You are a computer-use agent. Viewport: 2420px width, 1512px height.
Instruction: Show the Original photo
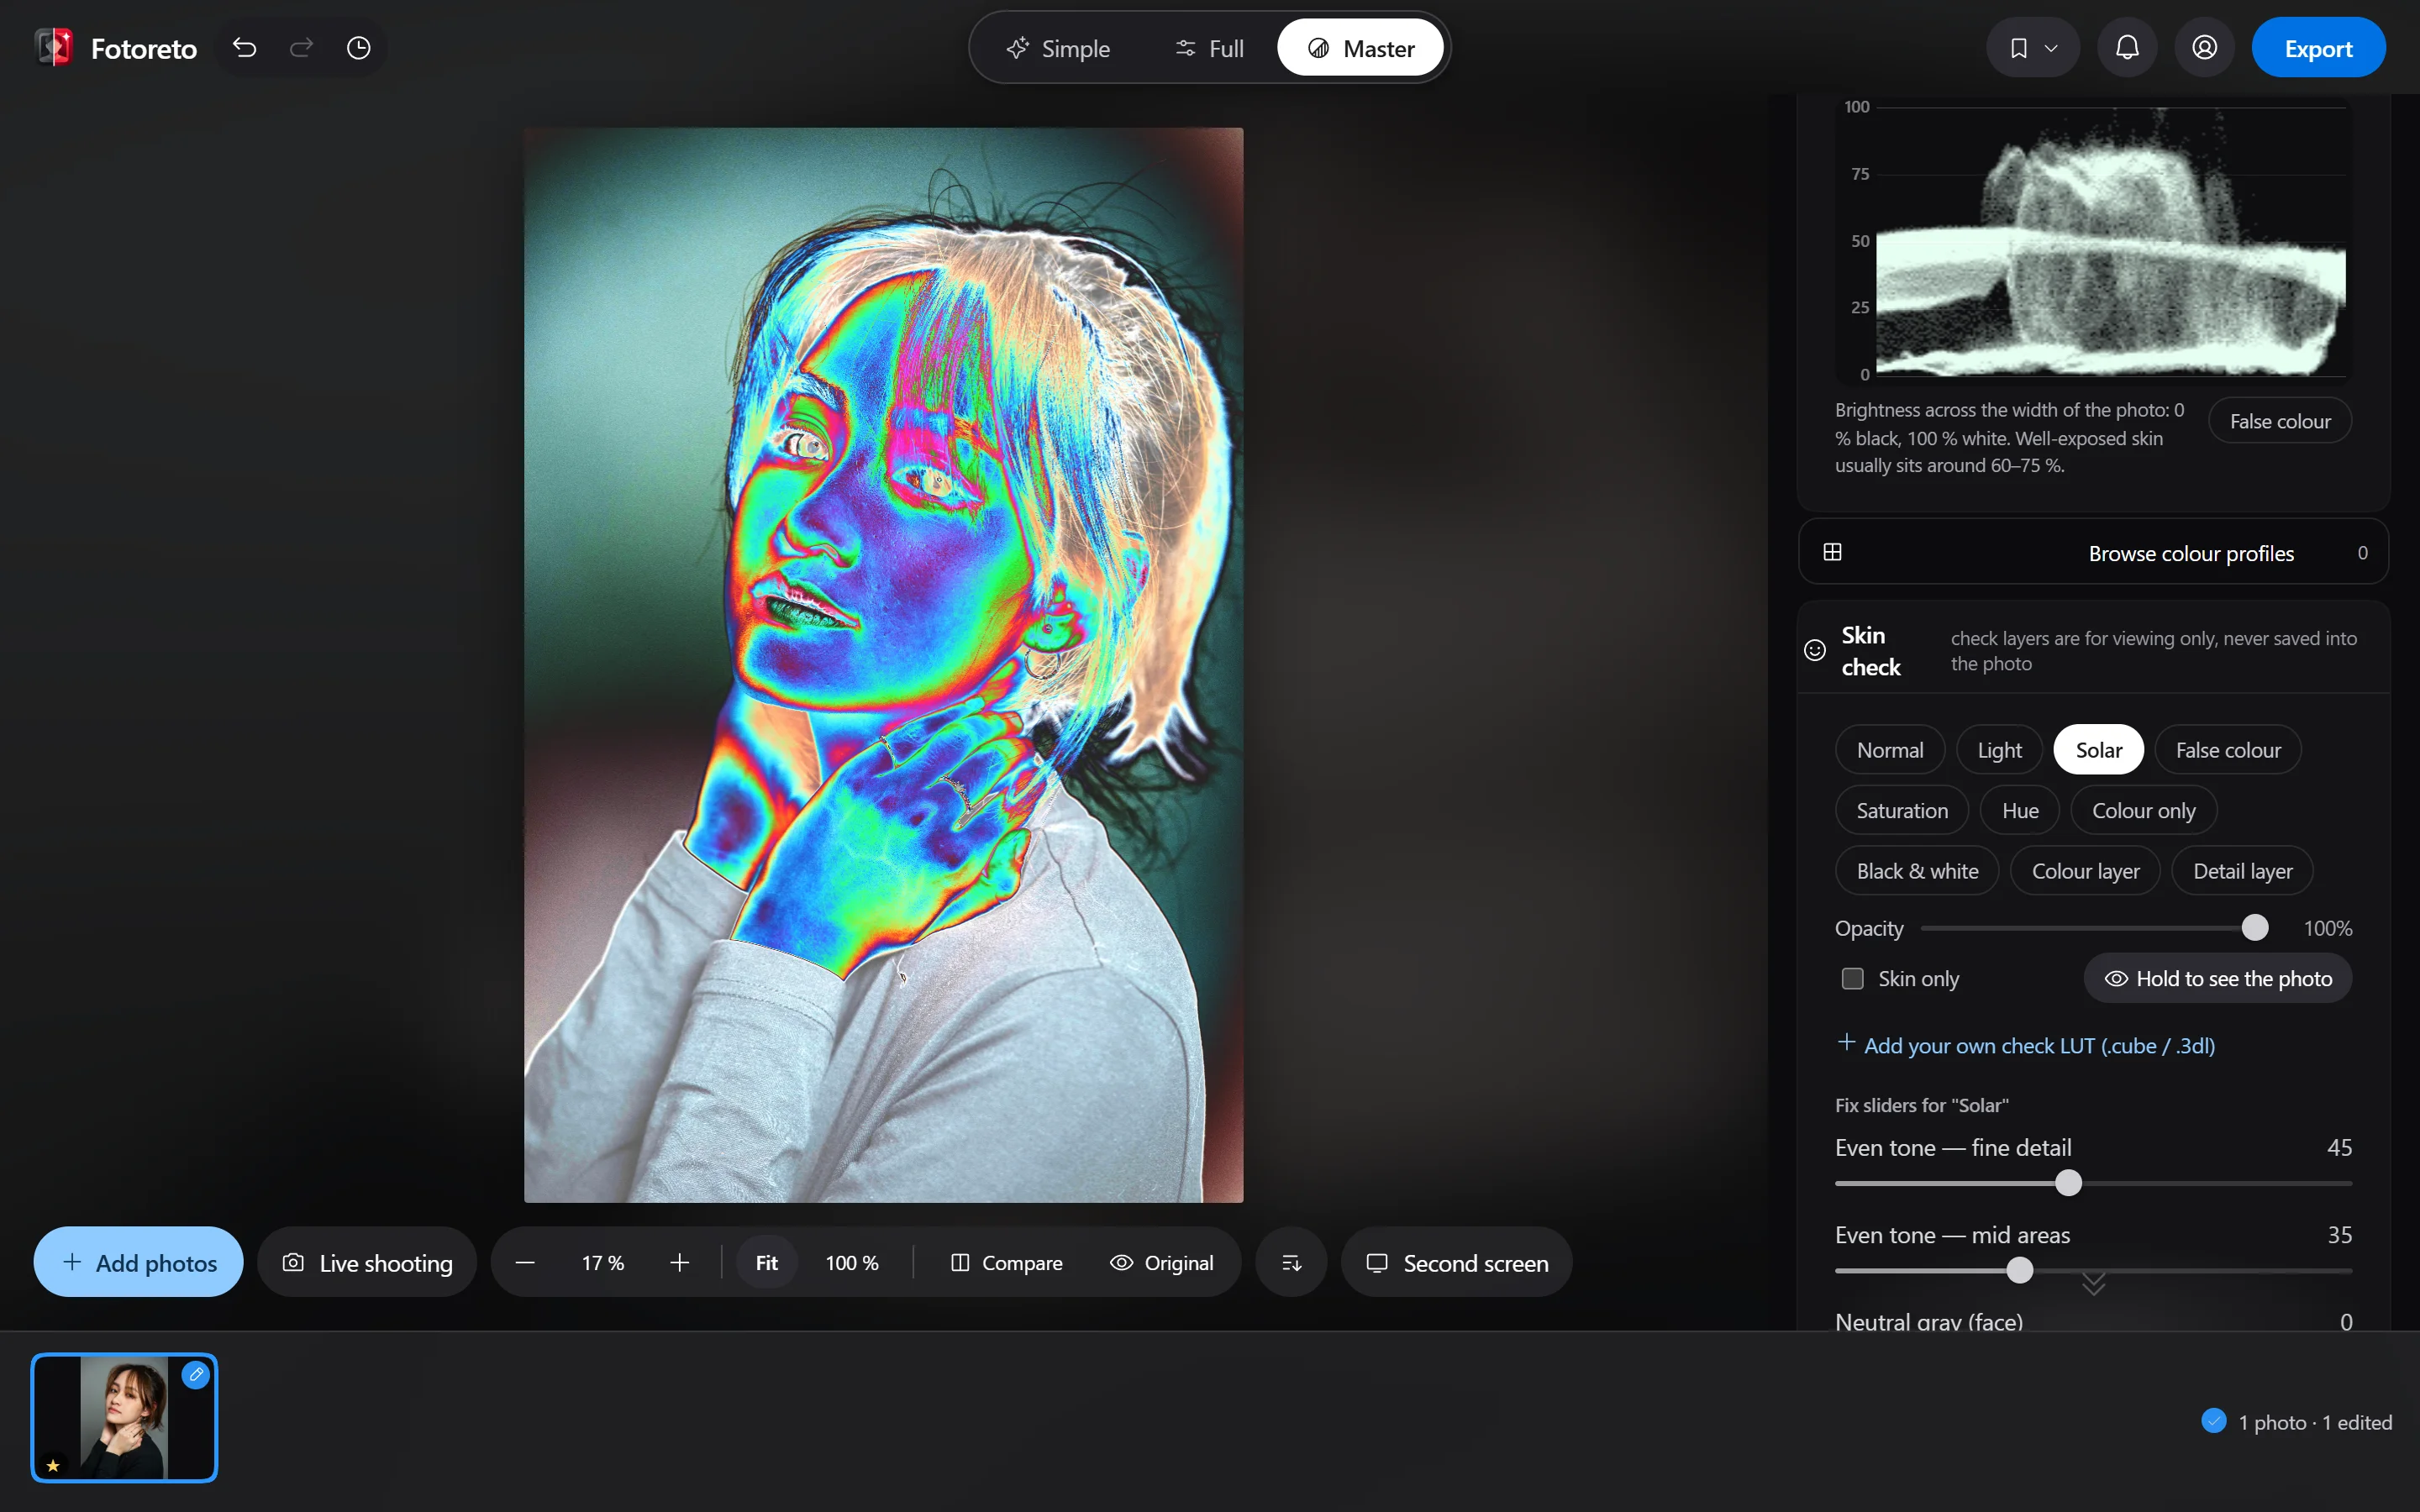tap(1161, 1262)
